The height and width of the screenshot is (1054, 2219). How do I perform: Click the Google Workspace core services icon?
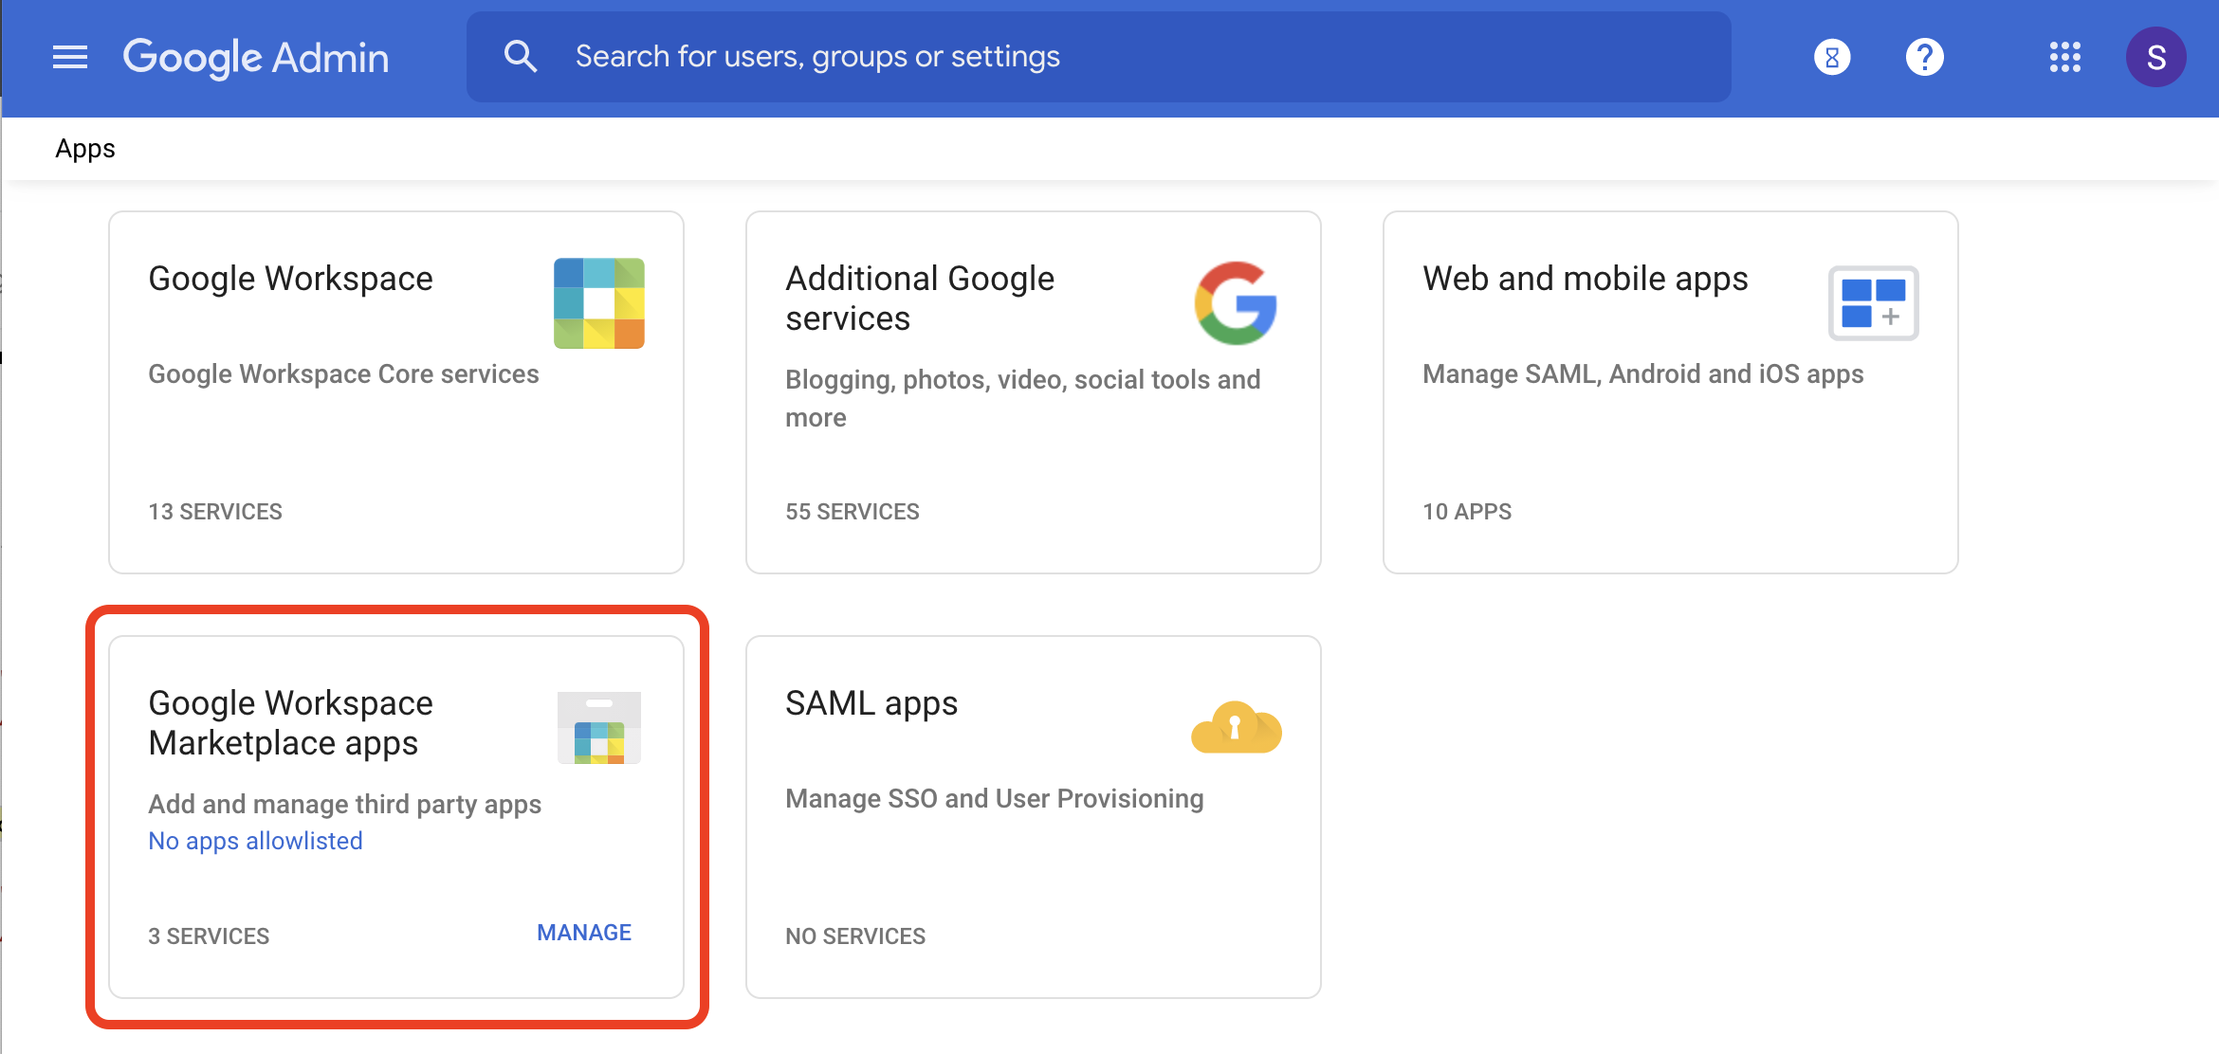[x=598, y=303]
